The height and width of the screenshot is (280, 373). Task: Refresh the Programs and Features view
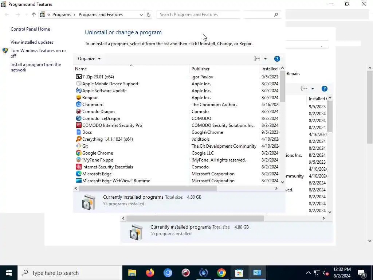tap(149, 15)
